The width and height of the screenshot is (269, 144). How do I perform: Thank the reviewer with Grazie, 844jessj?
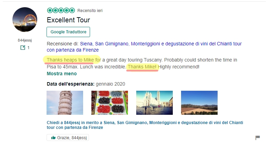[x=68, y=138]
